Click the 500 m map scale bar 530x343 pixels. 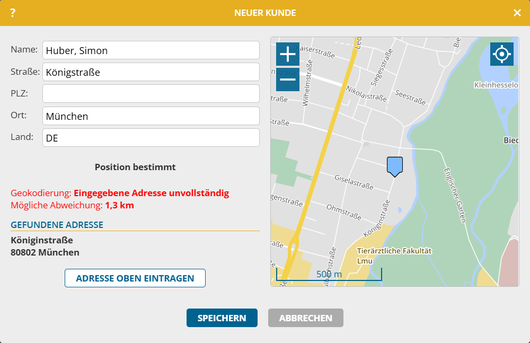tap(329, 274)
